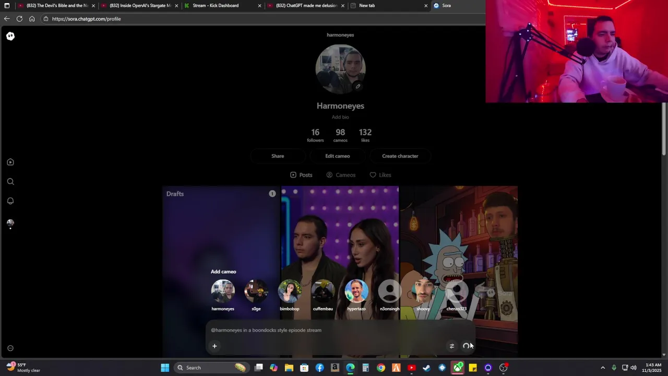Image resolution: width=668 pixels, height=376 pixels.
Task: Click the browser home icon
Action: click(x=32, y=19)
